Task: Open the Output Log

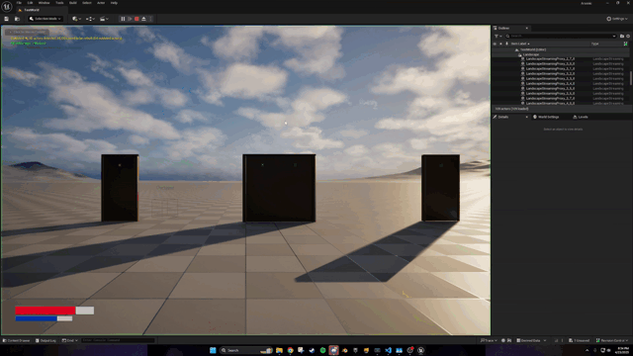Action: tap(45, 340)
